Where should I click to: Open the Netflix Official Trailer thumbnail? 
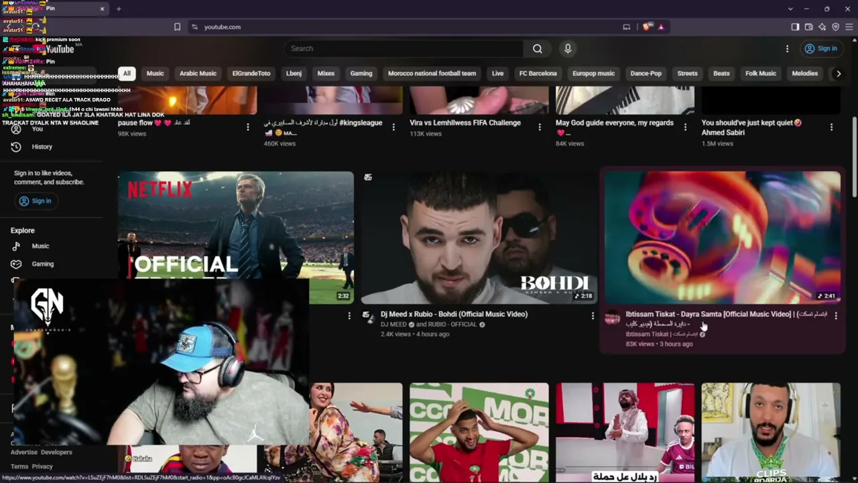point(236,237)
